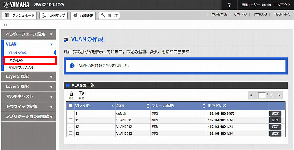Open CONSOLE from top menu

point(219,14)
